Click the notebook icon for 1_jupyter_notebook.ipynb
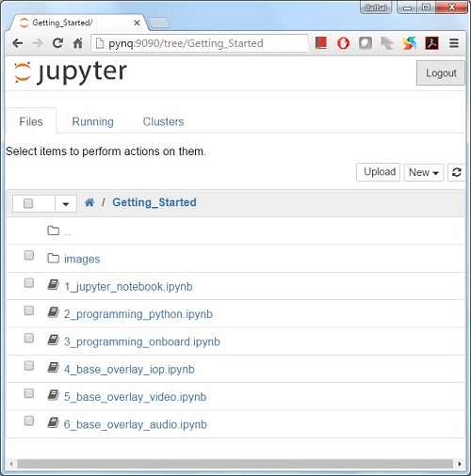The image size is (471, 476). [x=53, y=285]
